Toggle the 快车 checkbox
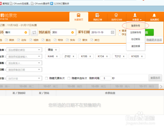 [67, 40]
